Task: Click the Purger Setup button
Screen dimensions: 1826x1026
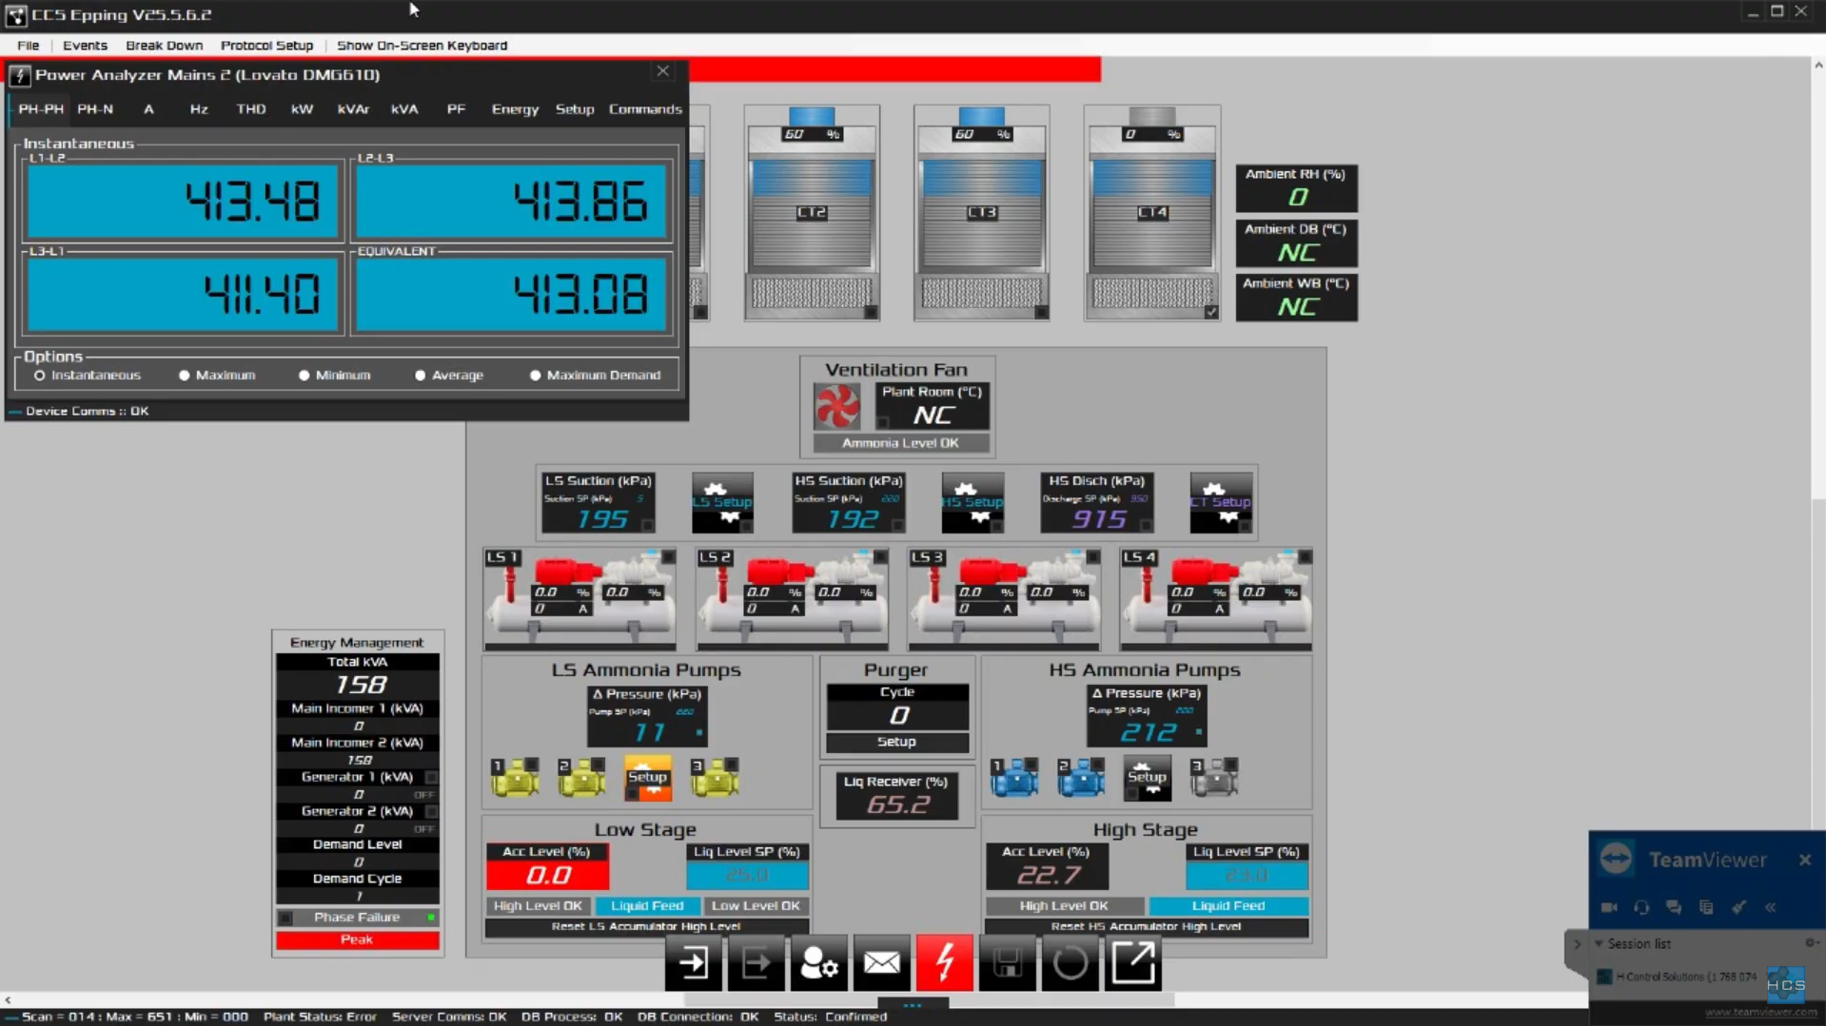Action: (x=896, y=742)
